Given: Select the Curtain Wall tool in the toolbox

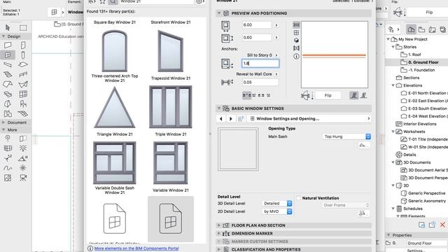Looking at the screenshot, I should coord(23,94).
